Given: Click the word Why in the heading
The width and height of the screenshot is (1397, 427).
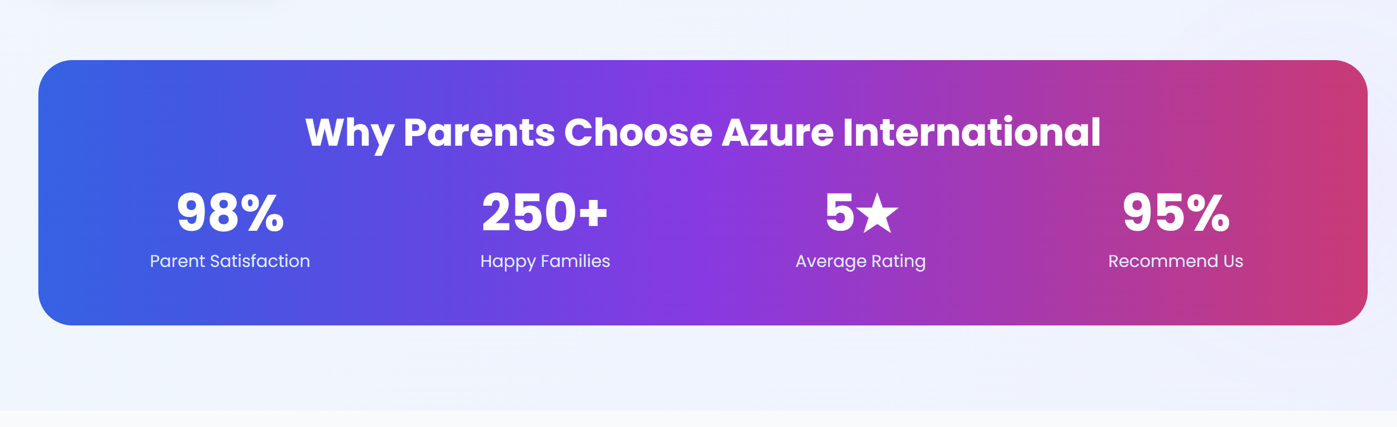Looking at the screenshot, I should [349, 133].
